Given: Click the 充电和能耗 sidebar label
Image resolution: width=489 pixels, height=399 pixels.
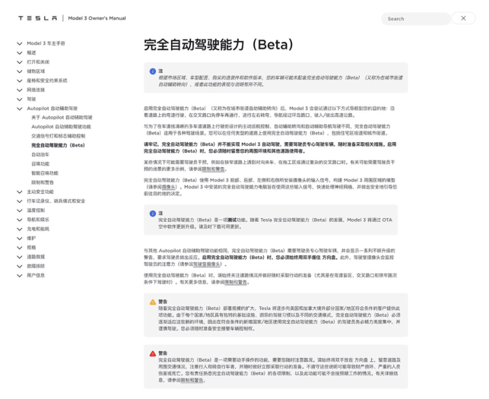Looking at the screenshot, I should (38, 229).
